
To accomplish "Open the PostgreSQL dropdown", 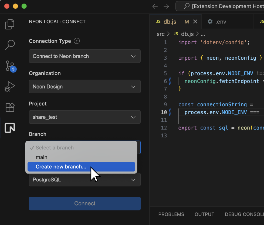I will (85, 180).
